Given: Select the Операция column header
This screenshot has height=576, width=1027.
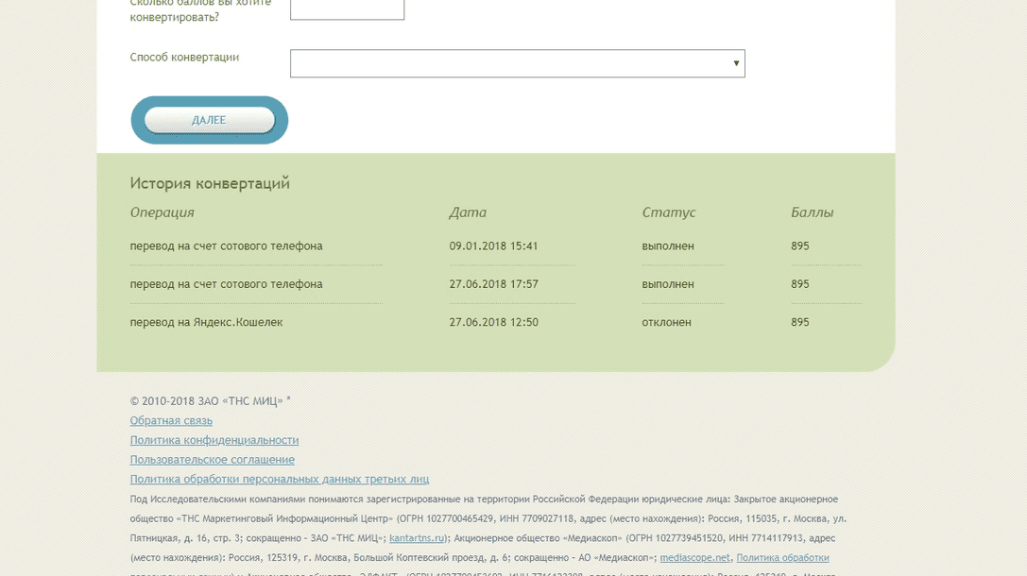Looking at the screenshot, I should [x=161, y=212].
